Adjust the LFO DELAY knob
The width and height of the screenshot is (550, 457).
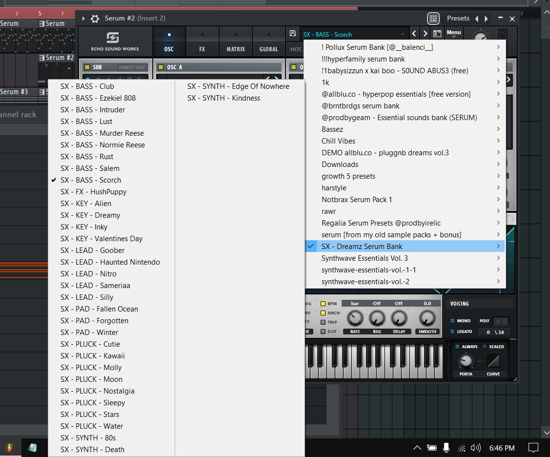(x=399, y=318)
